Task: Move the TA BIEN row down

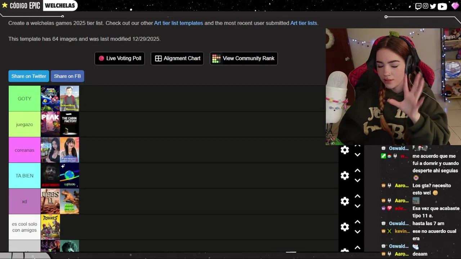Action: point(357,181)
